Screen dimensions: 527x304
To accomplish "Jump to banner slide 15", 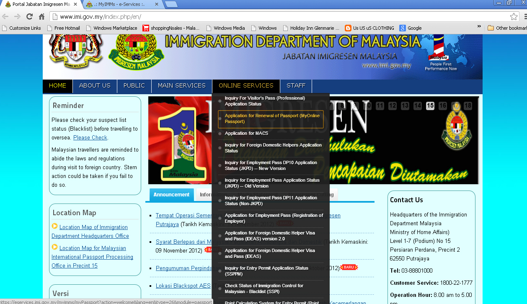I will [430, 106].
